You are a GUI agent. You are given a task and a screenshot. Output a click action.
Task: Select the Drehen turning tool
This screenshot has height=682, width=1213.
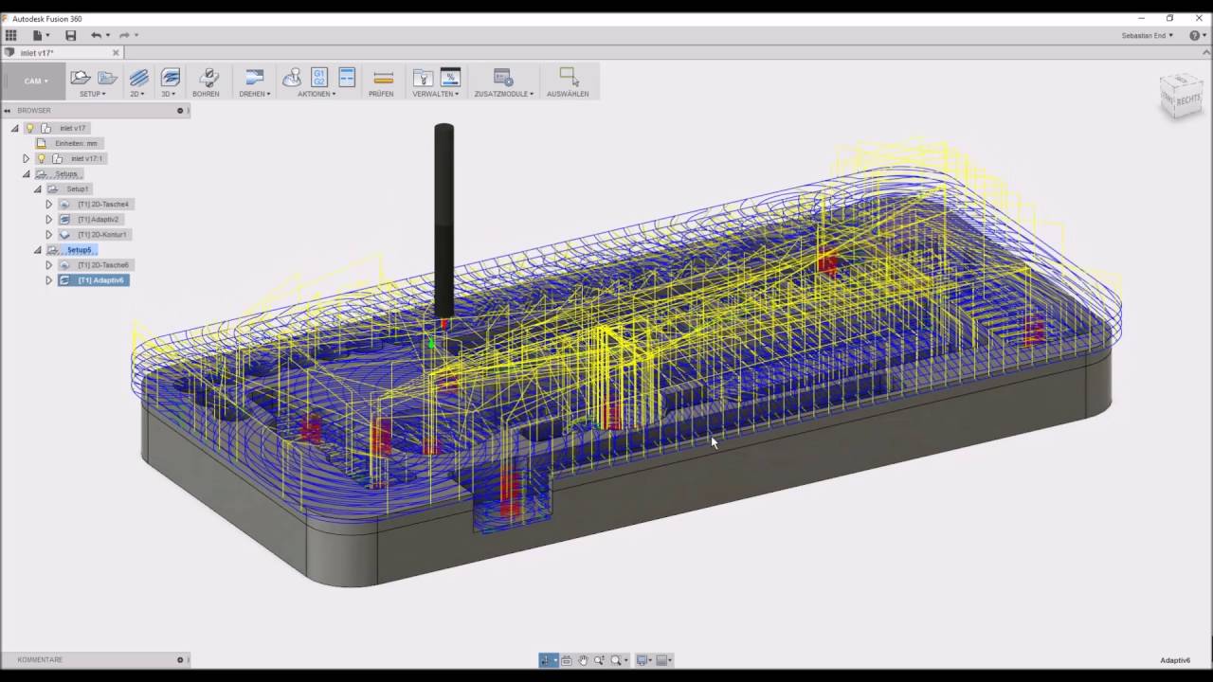click(254, 78)
